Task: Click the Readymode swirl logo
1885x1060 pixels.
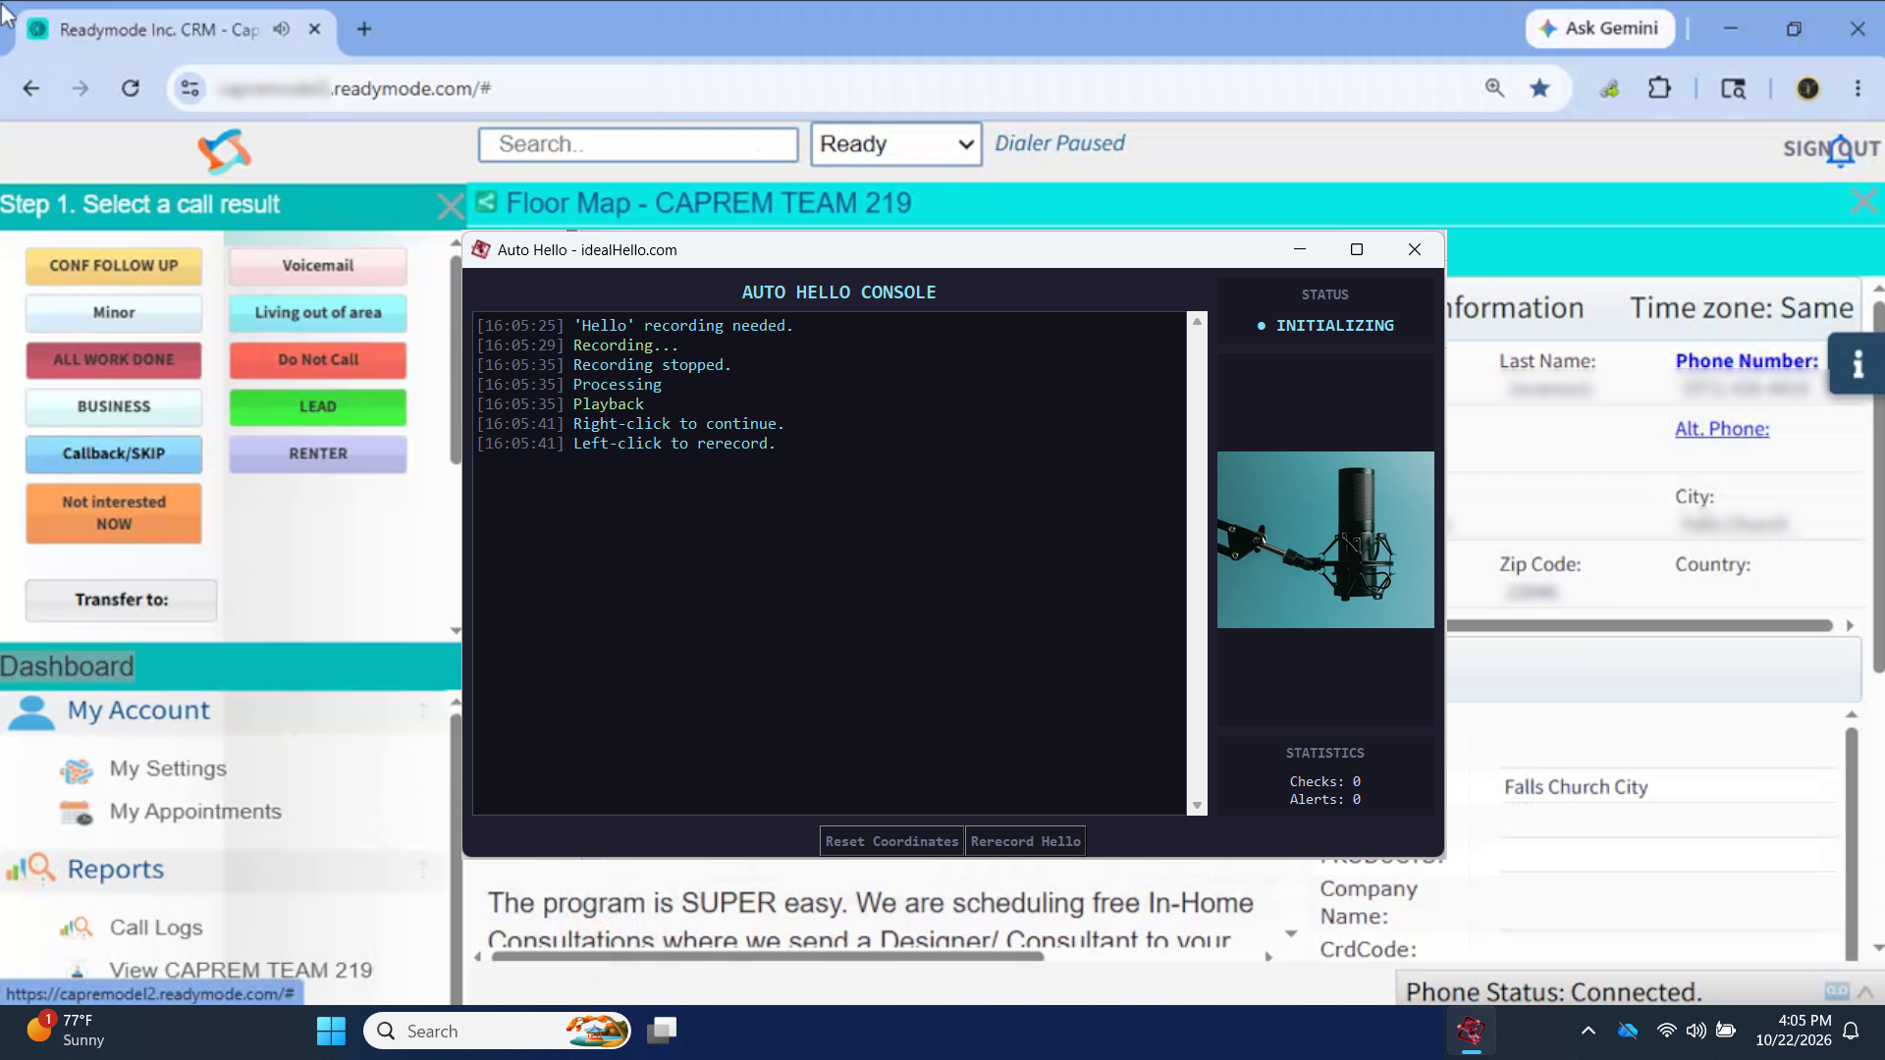Action: 224,151
